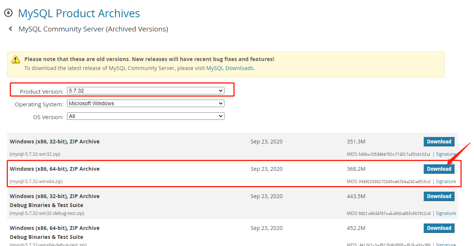
Task: Click the 368.2M file size value
Action: click(356, 169)
